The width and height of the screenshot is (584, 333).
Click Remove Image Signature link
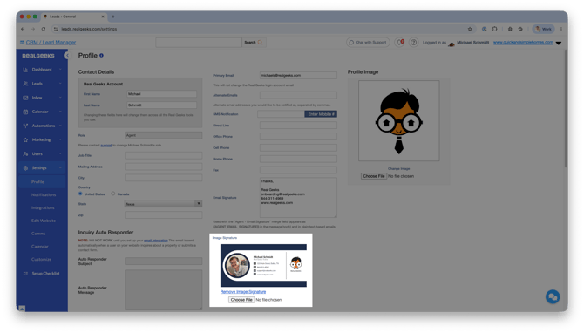pos(243,292)
